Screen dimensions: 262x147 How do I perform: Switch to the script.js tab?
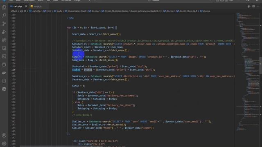click(38, 7)
